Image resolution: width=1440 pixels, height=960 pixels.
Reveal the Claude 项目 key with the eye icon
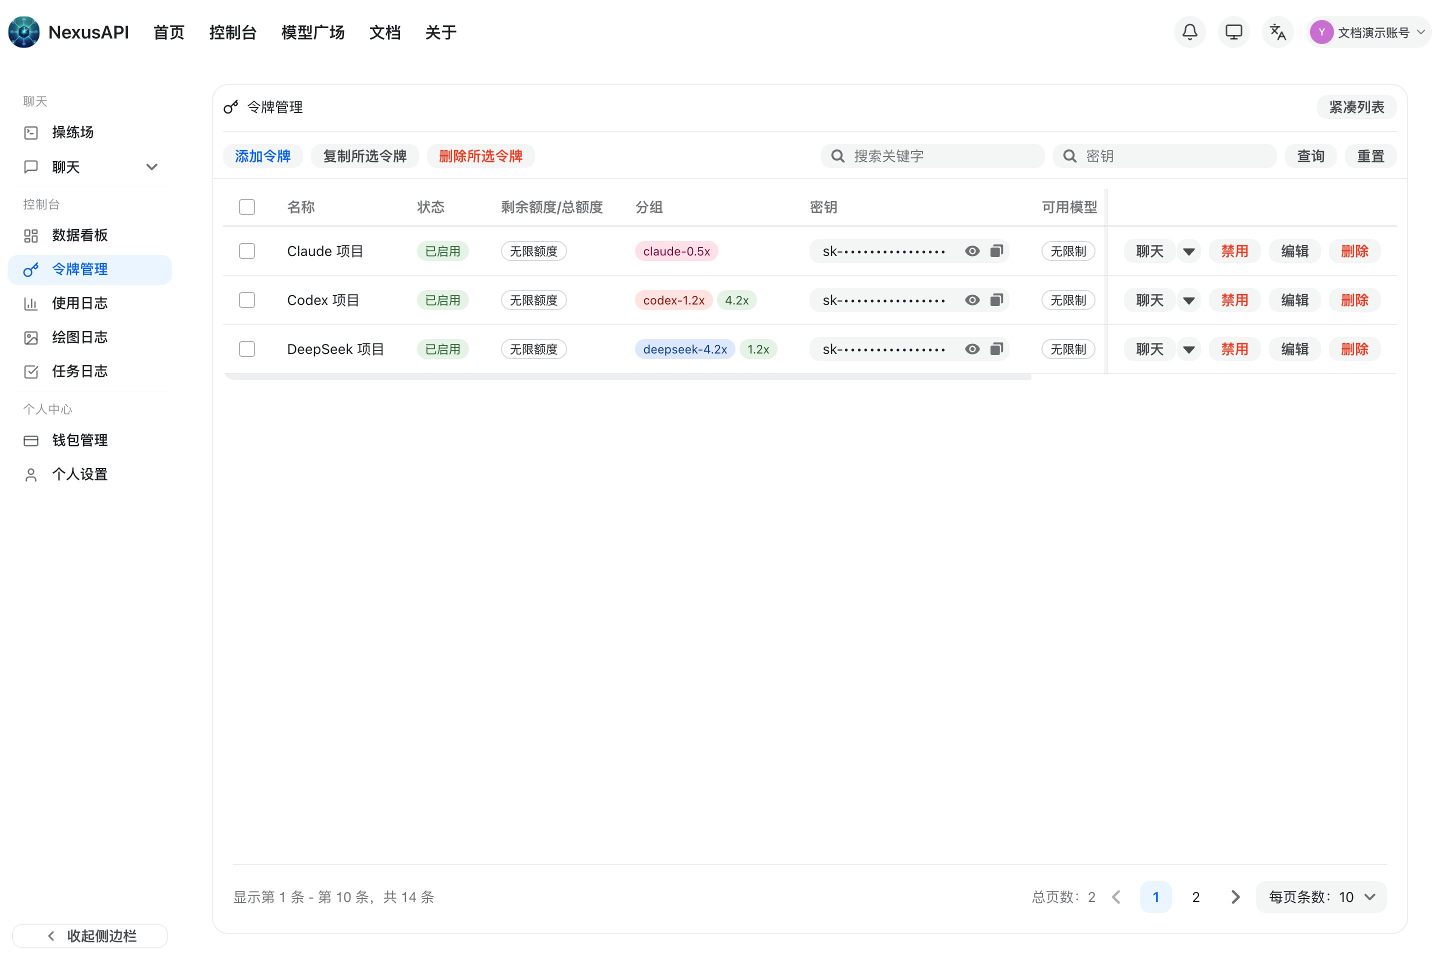[x=972, y=251]
